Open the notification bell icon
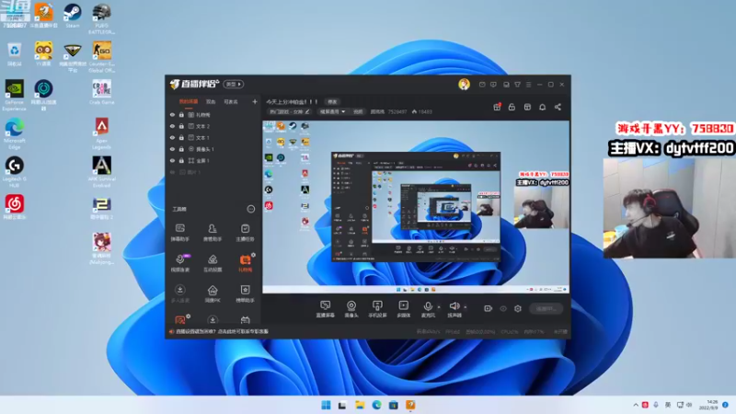Image resolution: width=736 pixels, height=414 pixels. [x=542, y=107]
